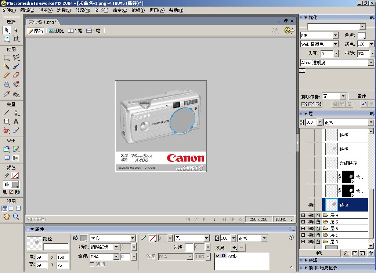Select the Magic Wand tool
Image resolution: width=376 pixels, height=273 pixels.
[x=7, y=66]
